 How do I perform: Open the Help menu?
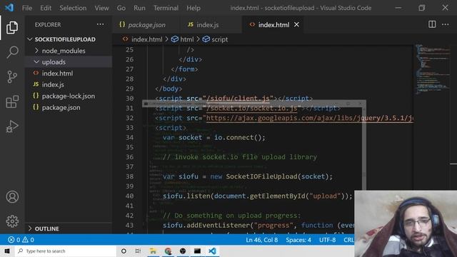194,8
